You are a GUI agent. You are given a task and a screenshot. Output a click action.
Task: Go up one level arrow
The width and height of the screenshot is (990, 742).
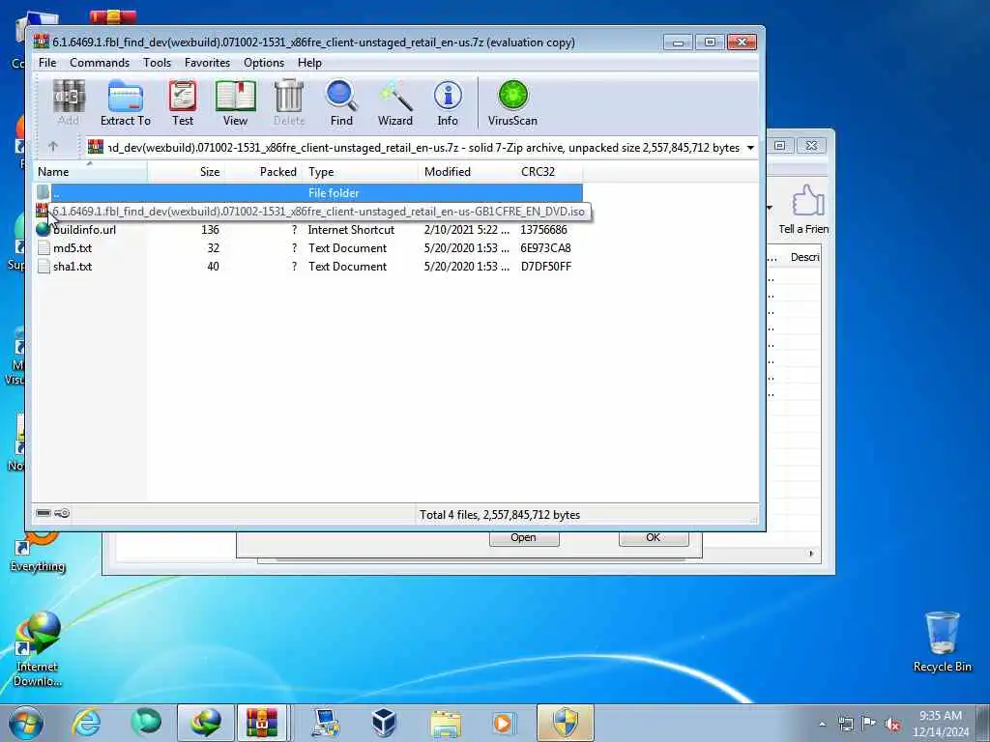53,147
